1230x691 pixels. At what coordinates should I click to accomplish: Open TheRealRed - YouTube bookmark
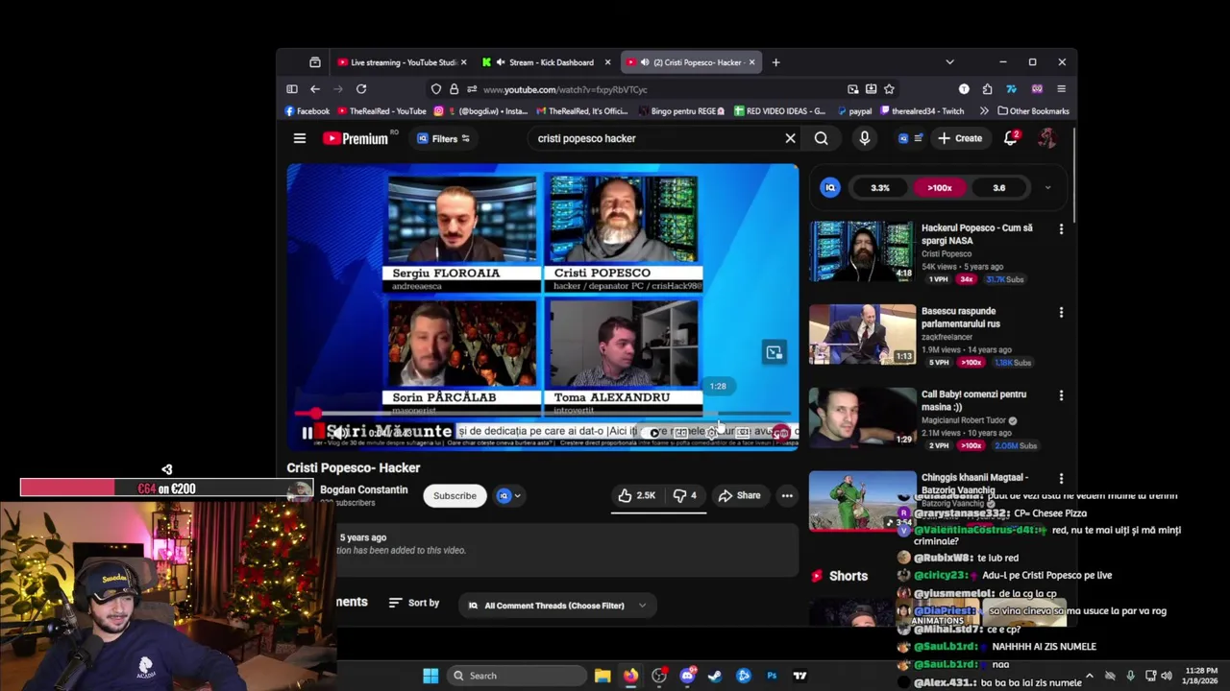click(x=382, y=111)
